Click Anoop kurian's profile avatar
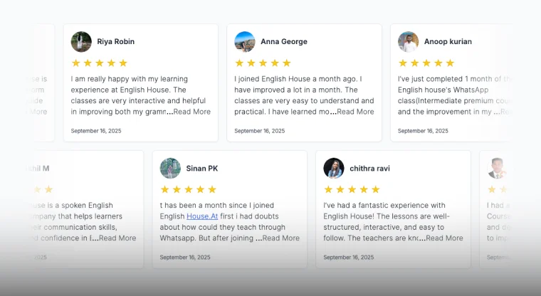The image size is (541, 296). pyautogui.click(x=408, y=41)
